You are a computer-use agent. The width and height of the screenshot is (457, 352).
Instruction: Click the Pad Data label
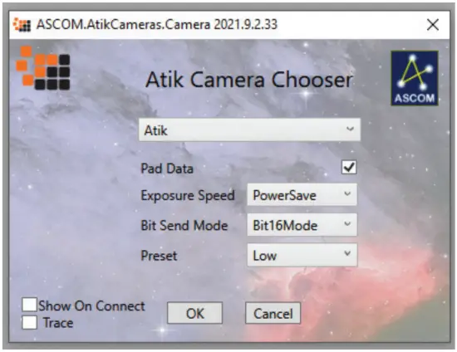(167, 169)
